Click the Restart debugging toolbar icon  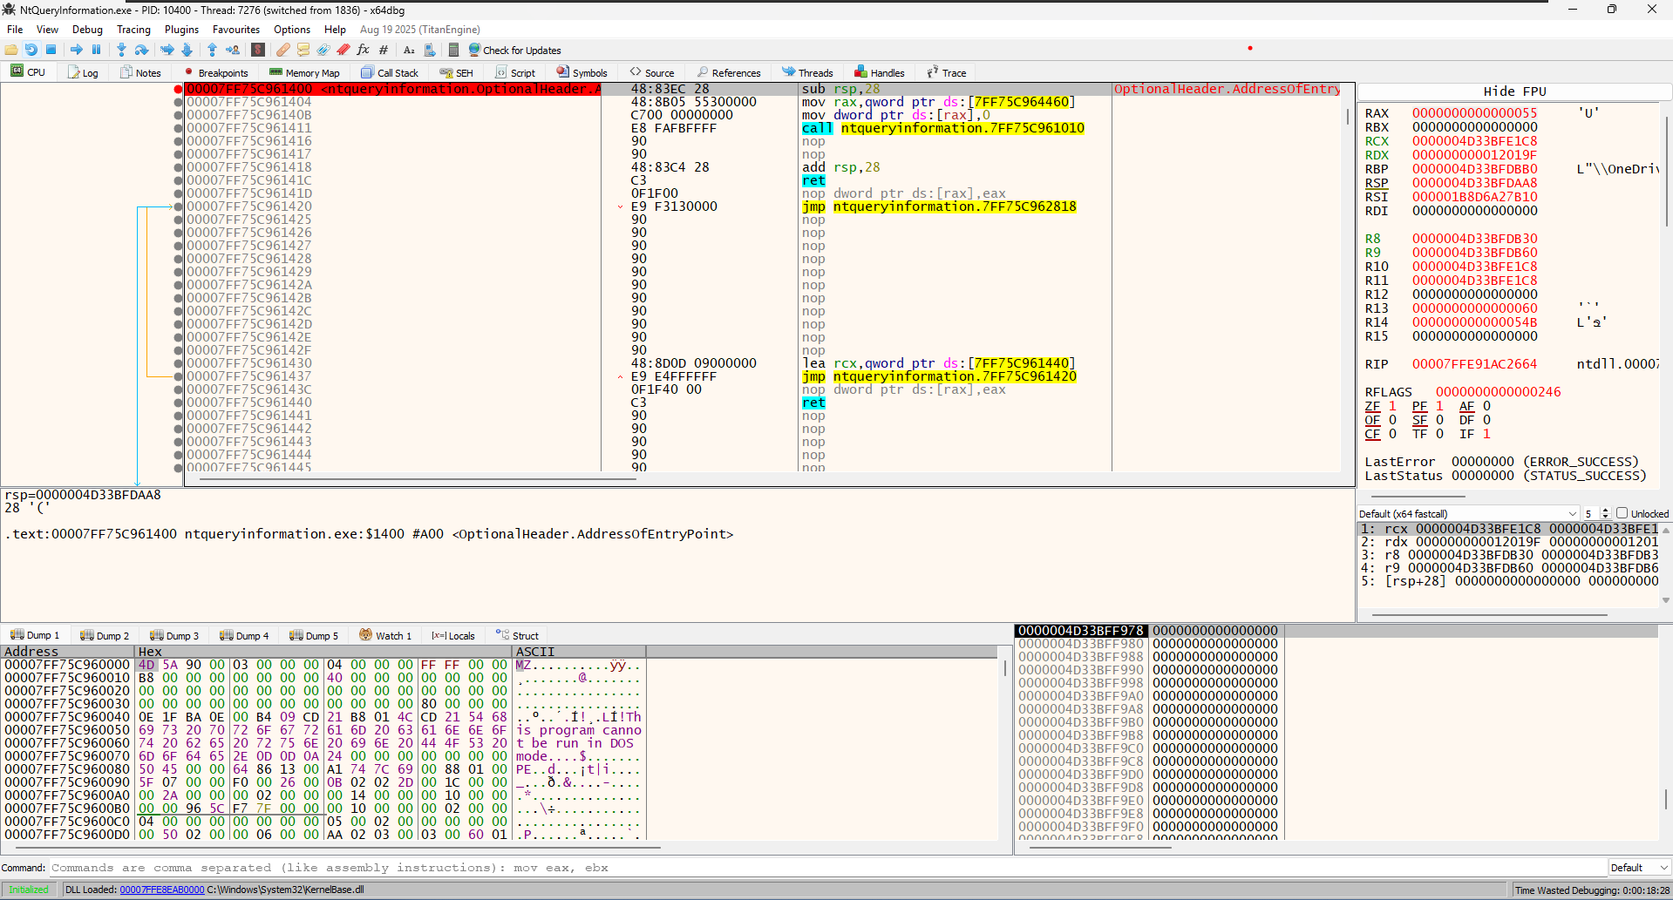tap(31, 50)
